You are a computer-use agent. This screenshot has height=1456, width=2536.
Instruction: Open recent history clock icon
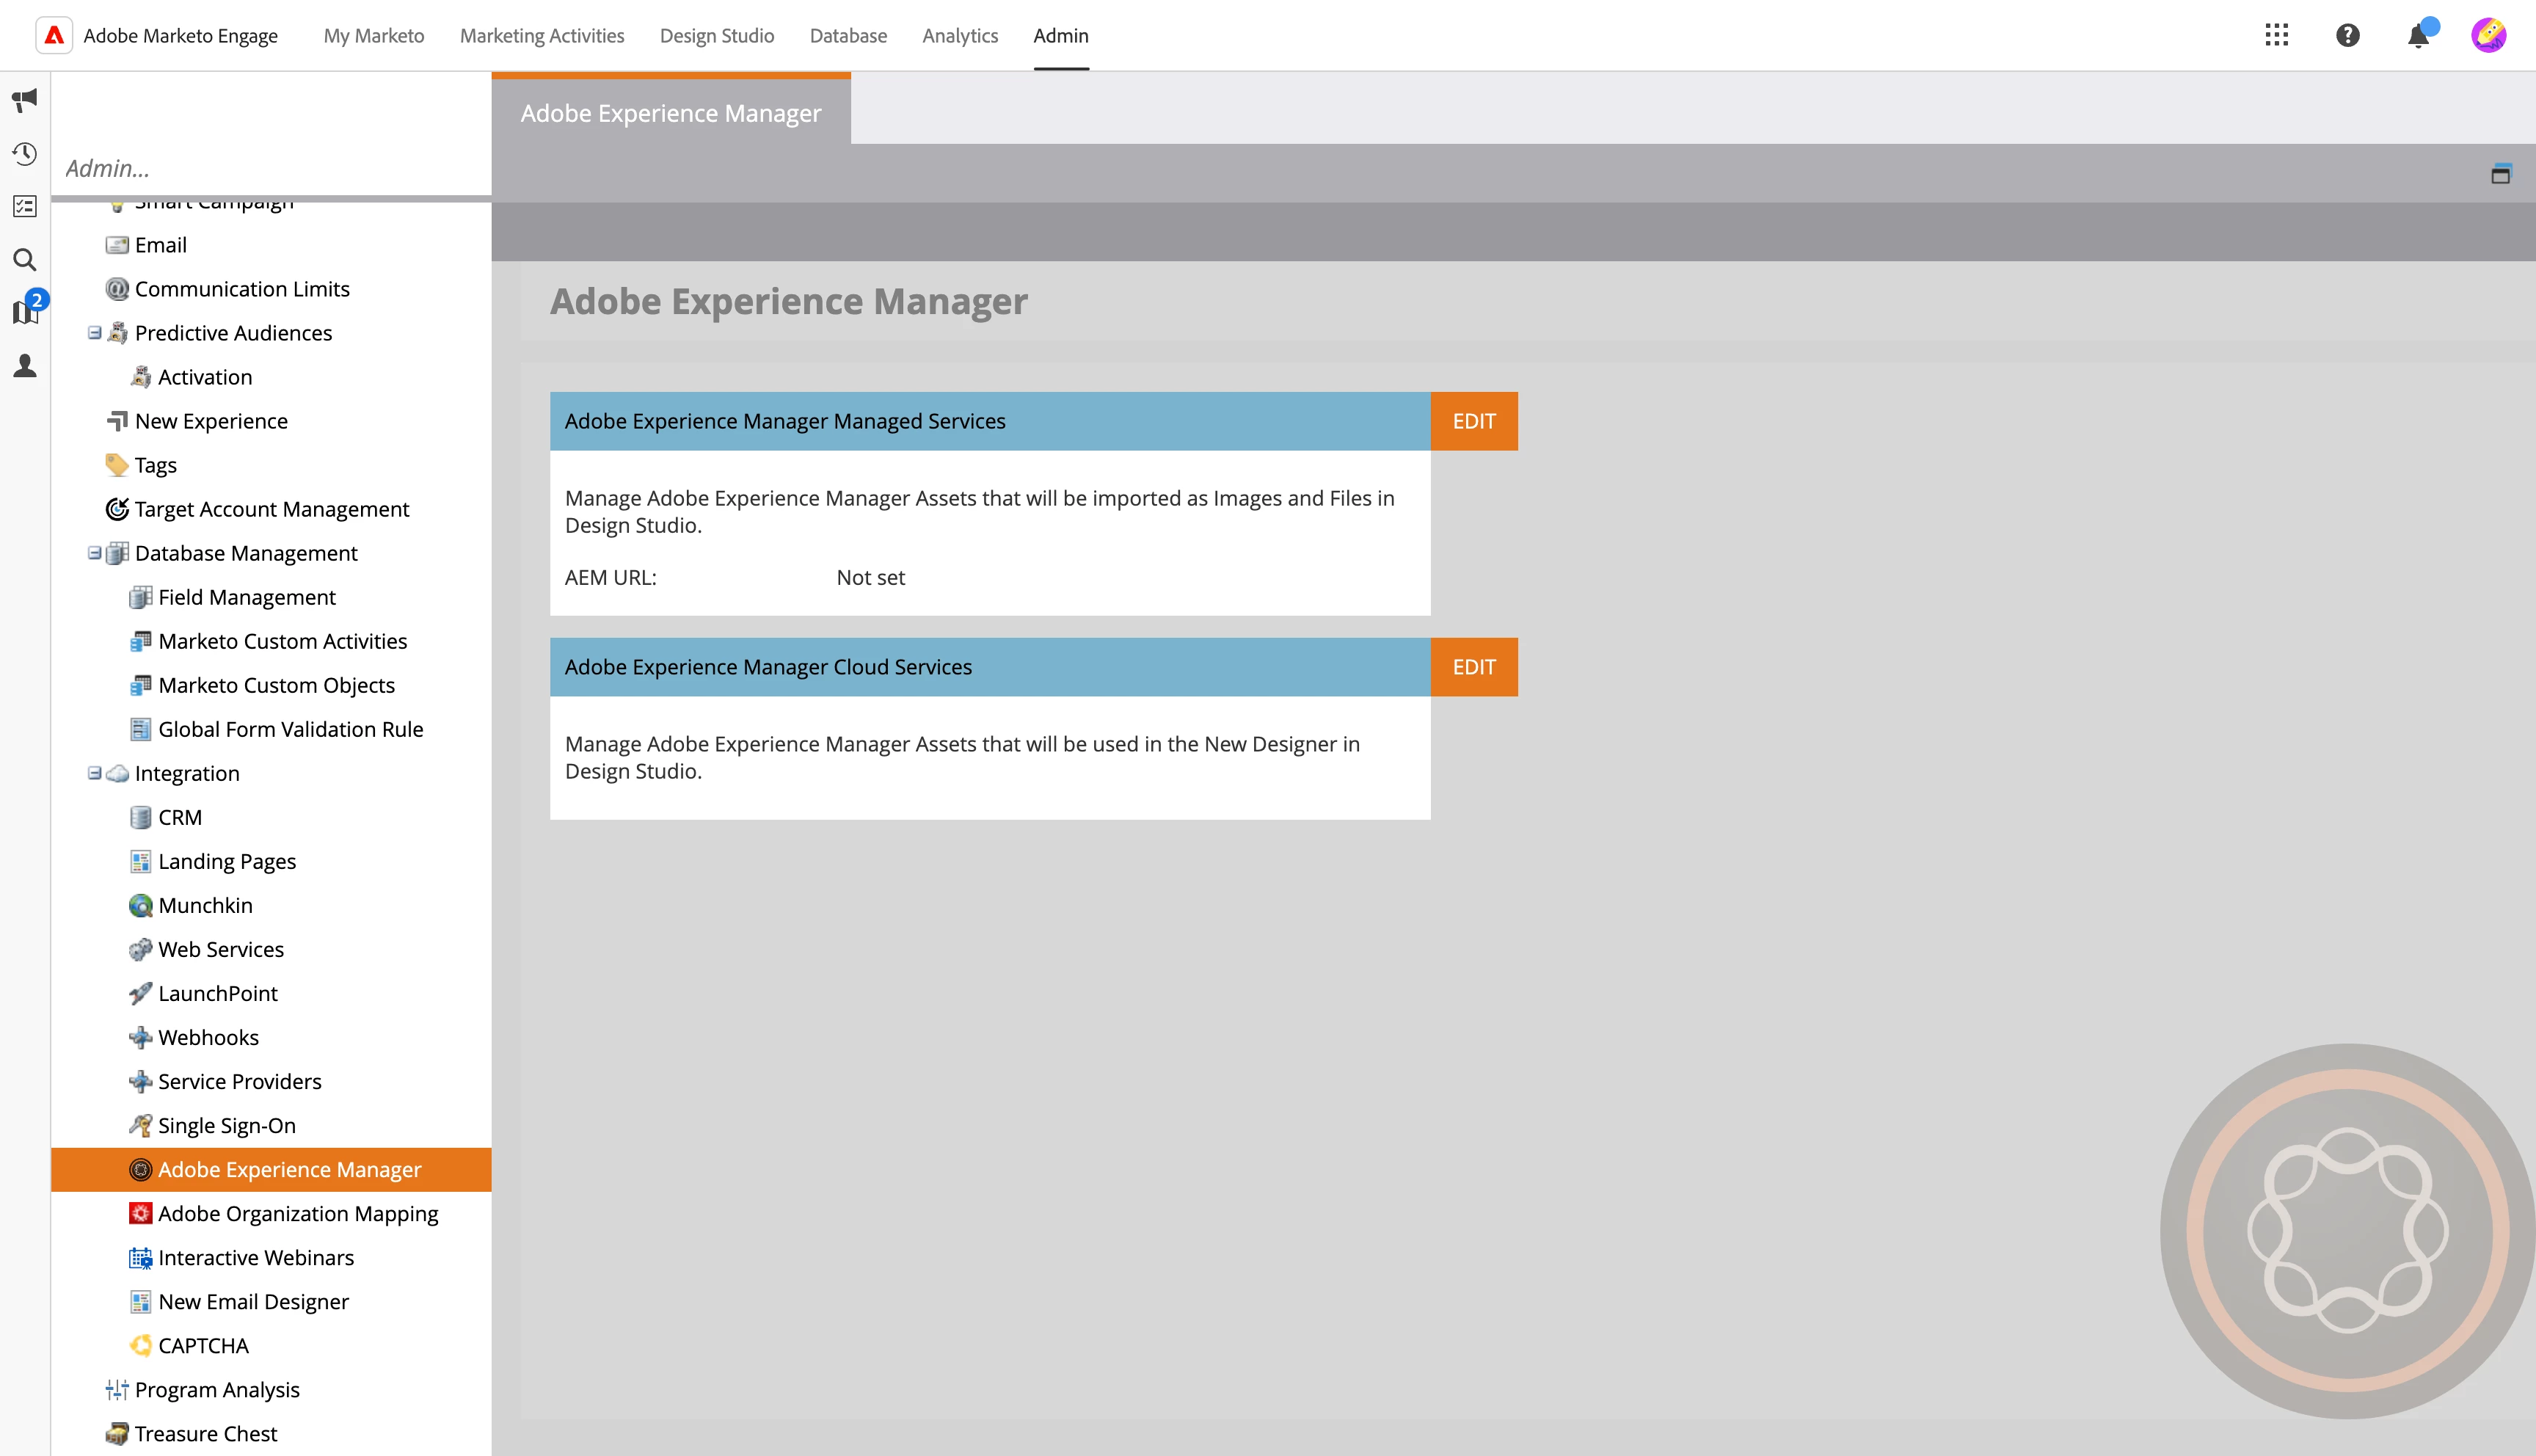pos(25,154)
